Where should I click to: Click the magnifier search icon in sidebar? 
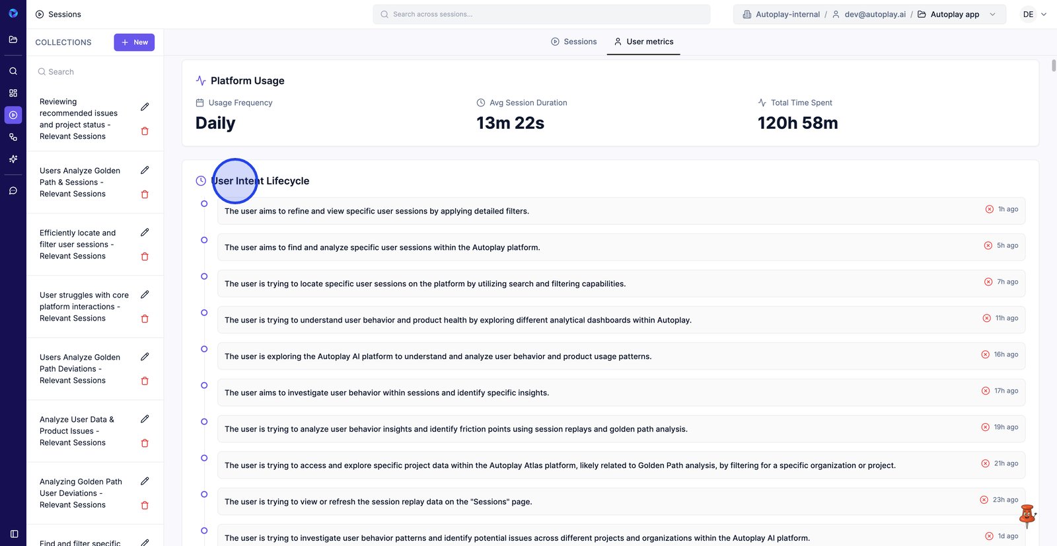coord(13,71)
